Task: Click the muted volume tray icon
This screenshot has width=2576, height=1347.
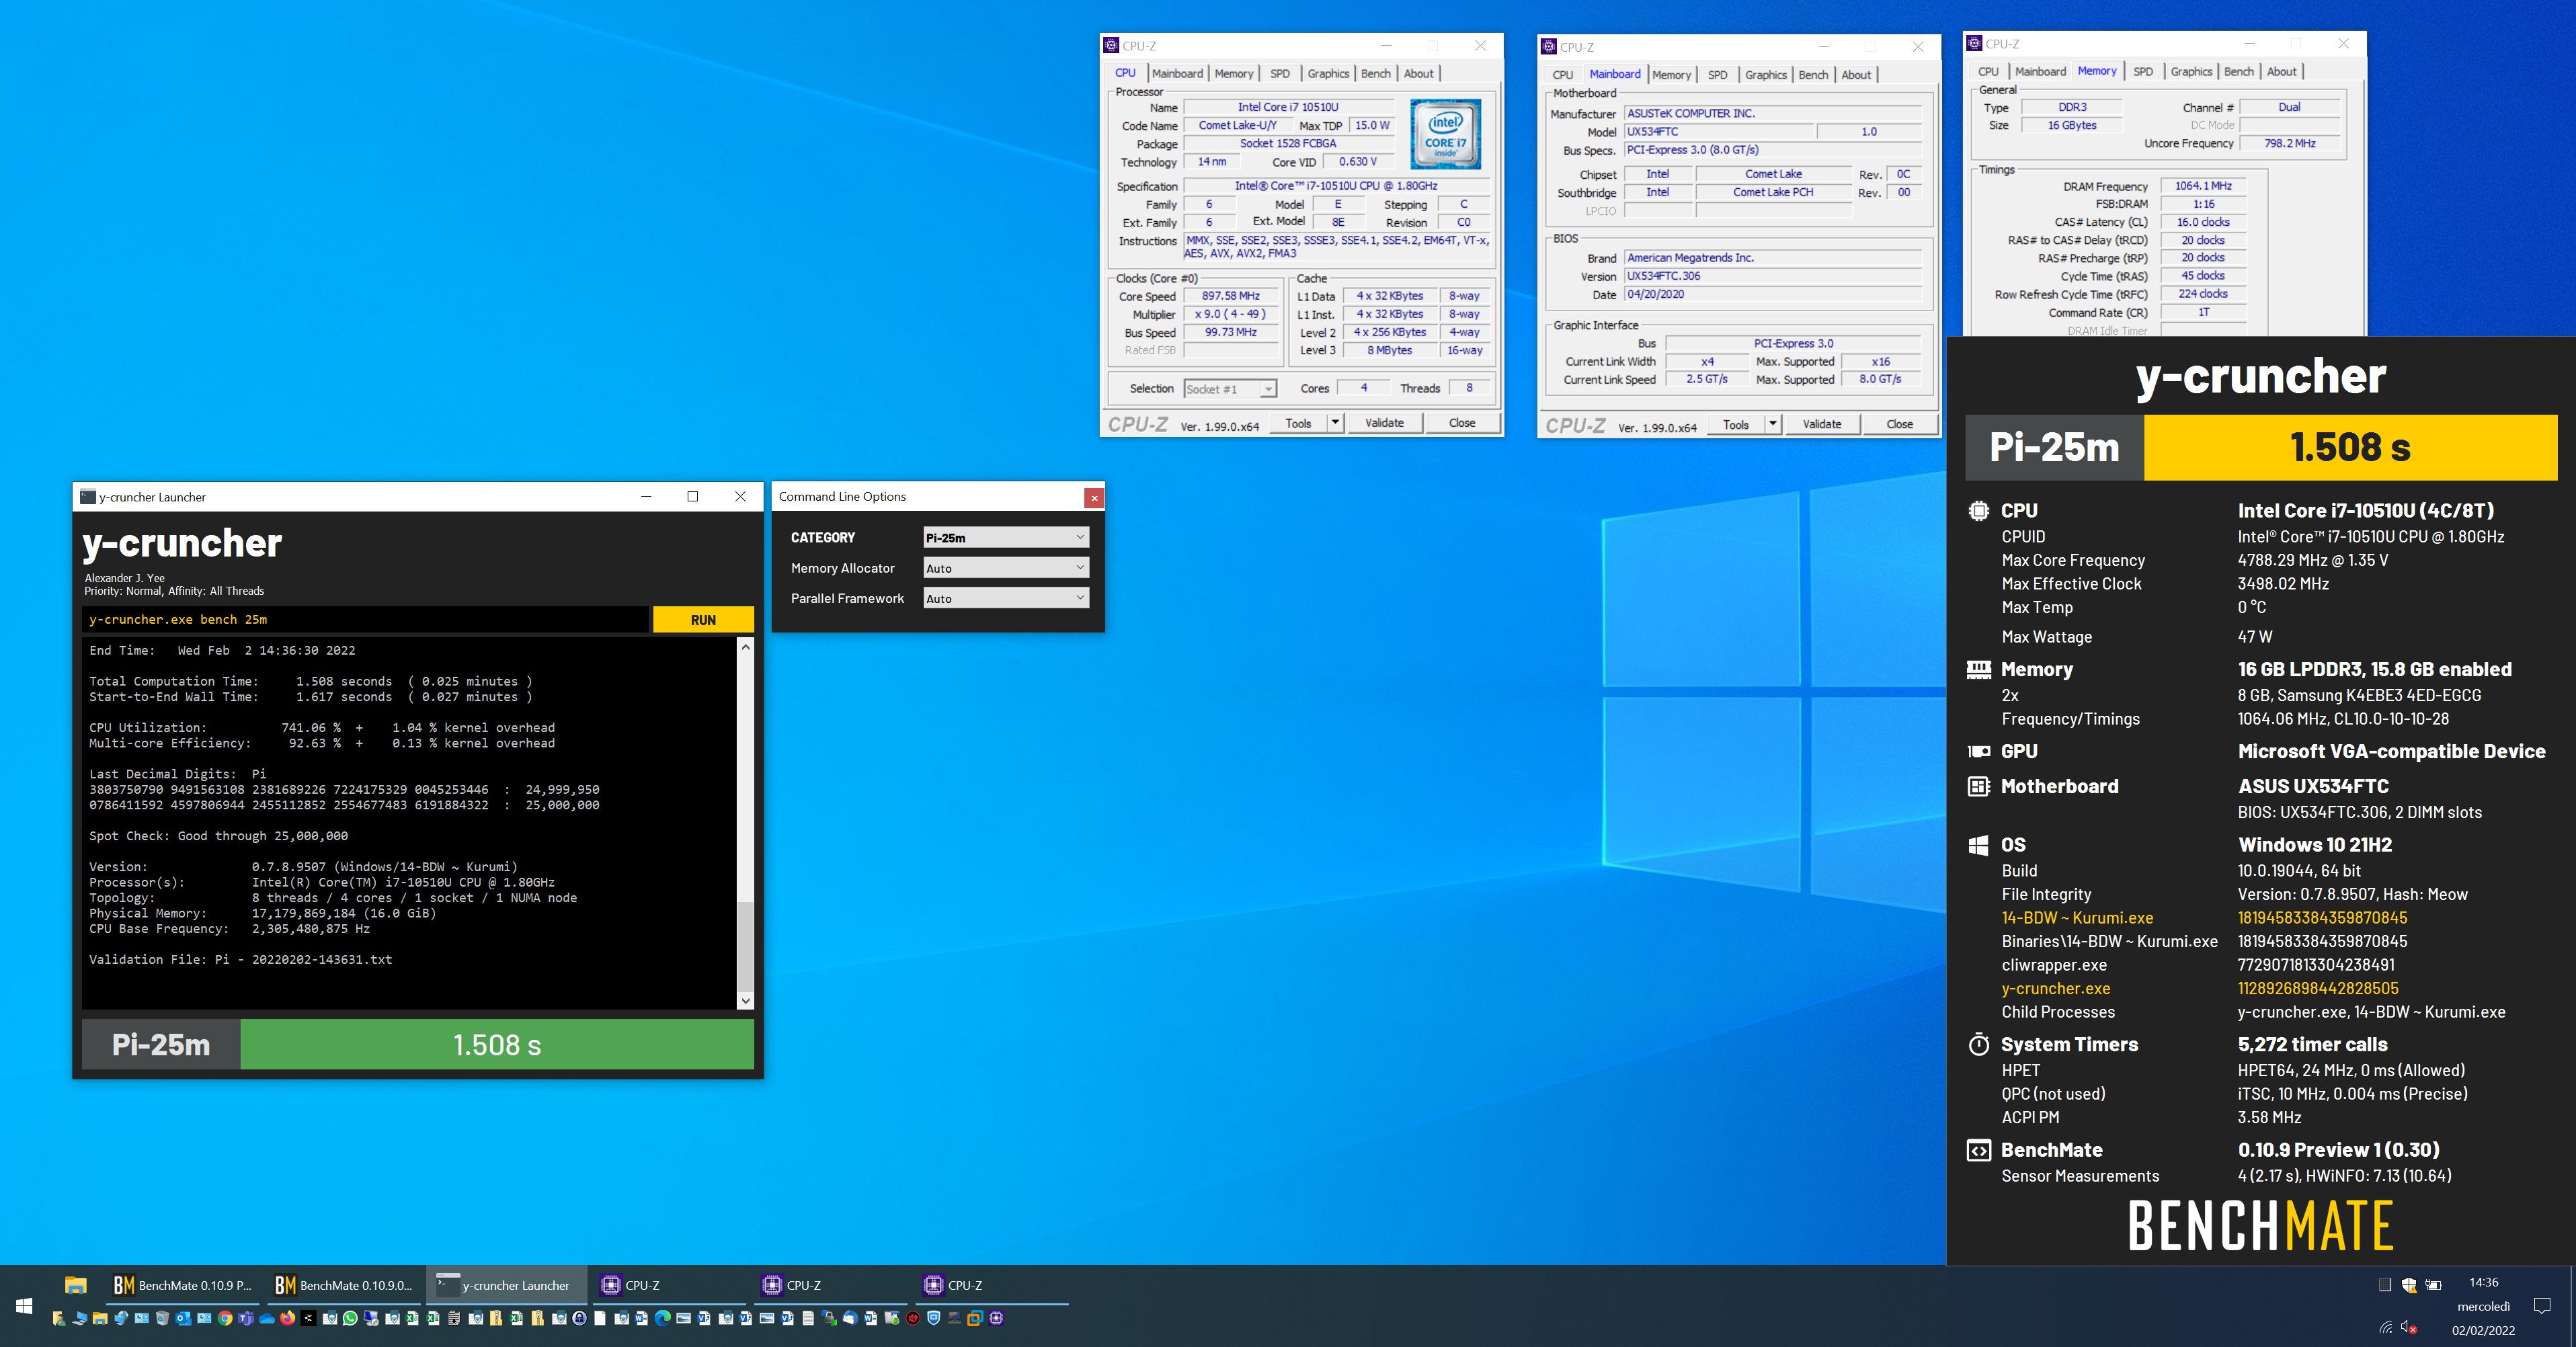Action: pos(2409,1327)
